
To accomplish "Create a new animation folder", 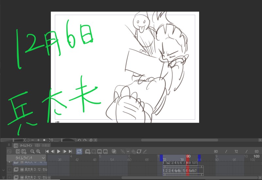I will click(x=87, y=151).
